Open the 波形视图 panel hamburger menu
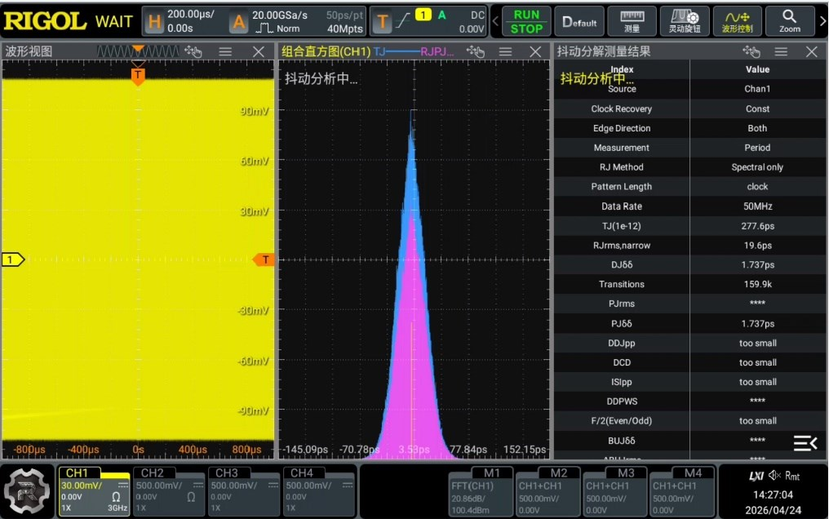This screenshot has width=829, height=519. pos(225,51)
